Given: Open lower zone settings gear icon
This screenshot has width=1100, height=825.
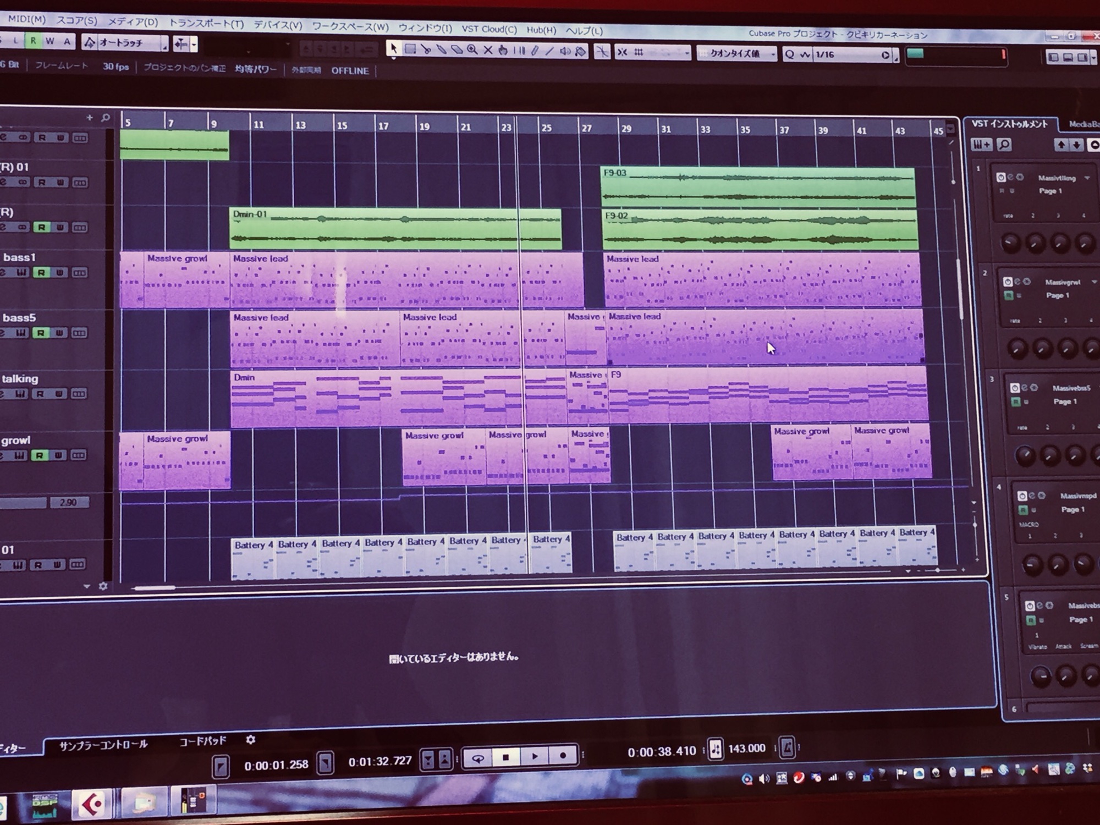Looking at the screenshot, I should pos(250,740).
